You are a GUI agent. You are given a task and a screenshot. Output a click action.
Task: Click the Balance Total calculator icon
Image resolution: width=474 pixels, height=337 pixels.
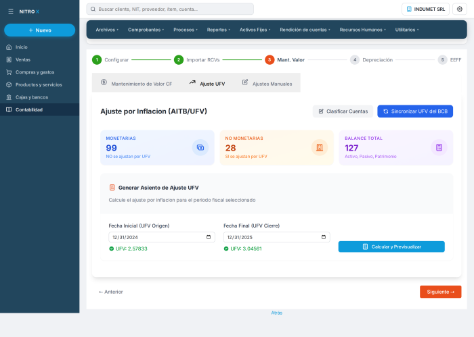tap(439, 147)
